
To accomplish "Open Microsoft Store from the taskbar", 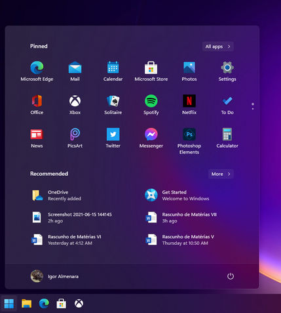I will [62, 303].
